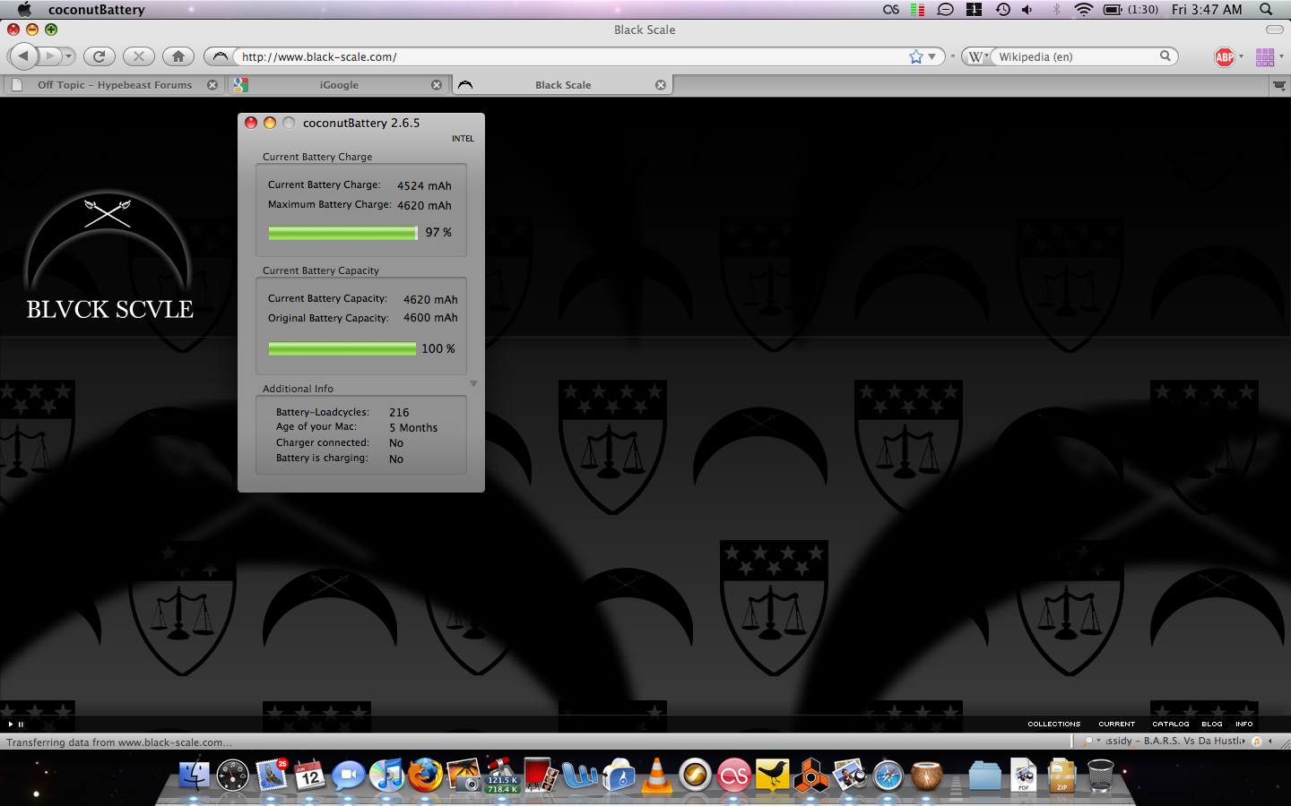The image size is (1291, 806).
Task: Stop loading the page in Firefox
Action: [x=138, y=56]
